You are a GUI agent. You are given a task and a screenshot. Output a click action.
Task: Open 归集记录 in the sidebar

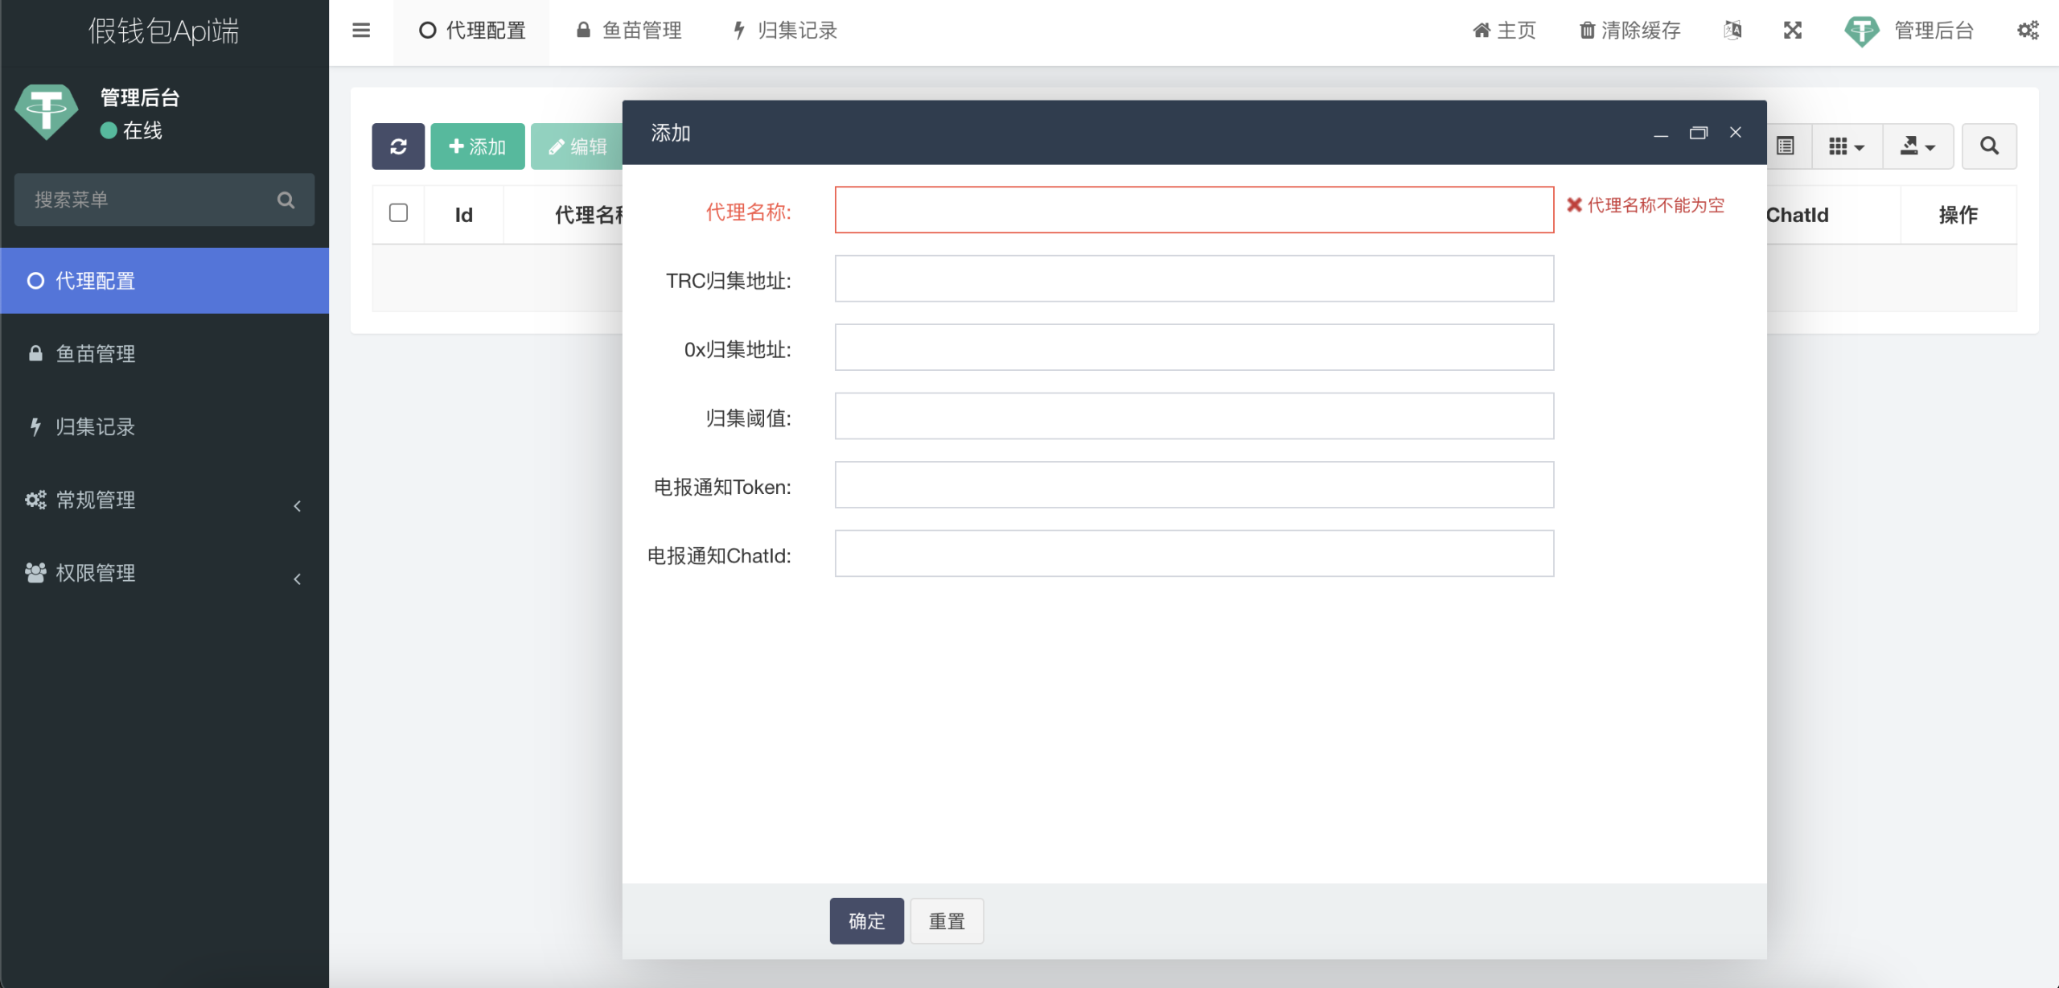point(95,427)
